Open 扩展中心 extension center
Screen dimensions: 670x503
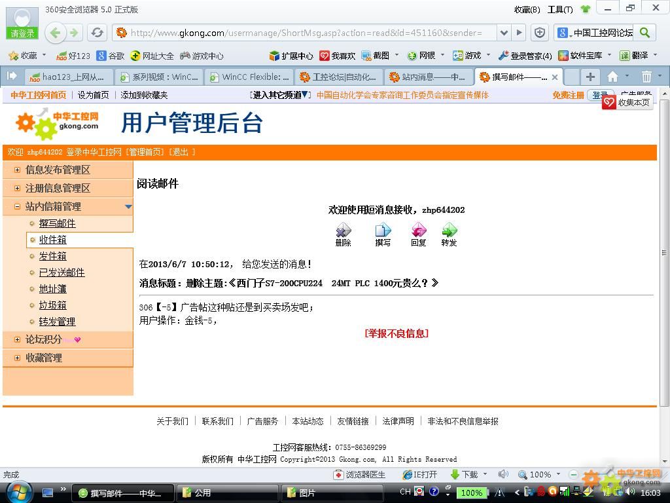coord(291,56)
